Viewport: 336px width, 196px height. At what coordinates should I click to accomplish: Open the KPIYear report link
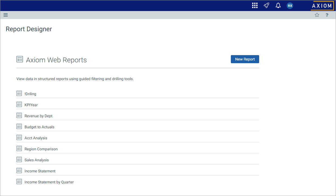click(31, 105)
